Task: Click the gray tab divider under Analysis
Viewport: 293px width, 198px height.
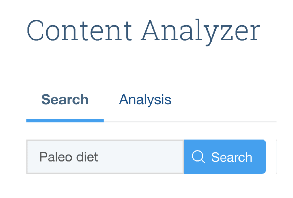Action: point(190,122)
